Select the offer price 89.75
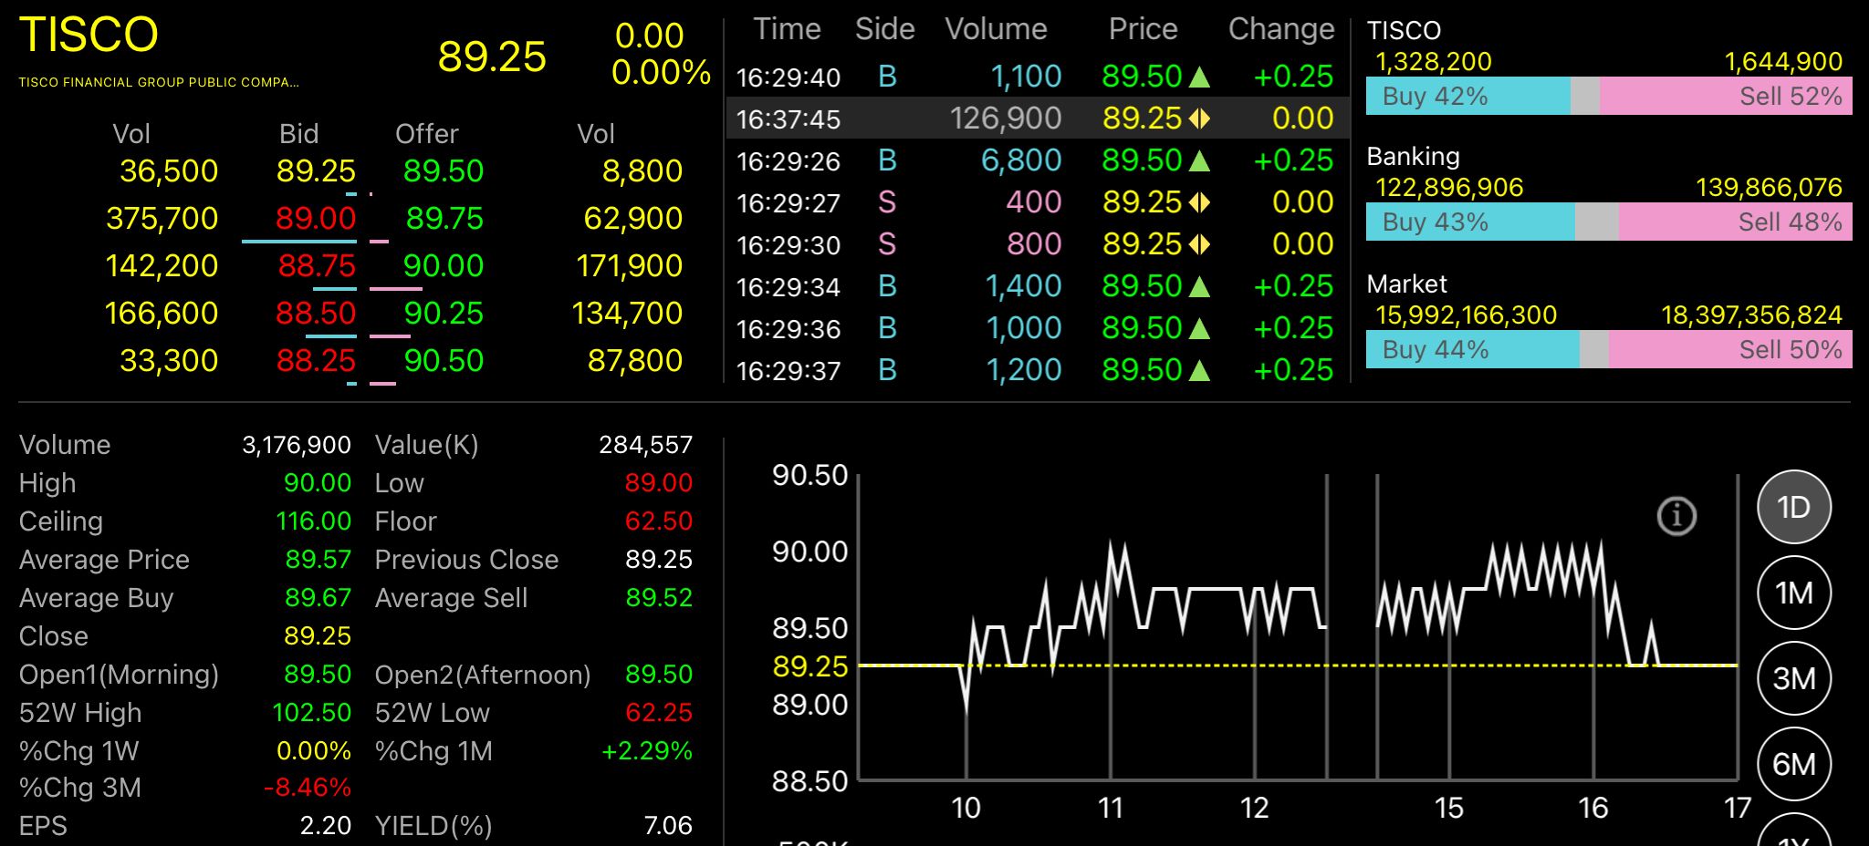This screenshot has height=846, width=1869. (444, 218)
